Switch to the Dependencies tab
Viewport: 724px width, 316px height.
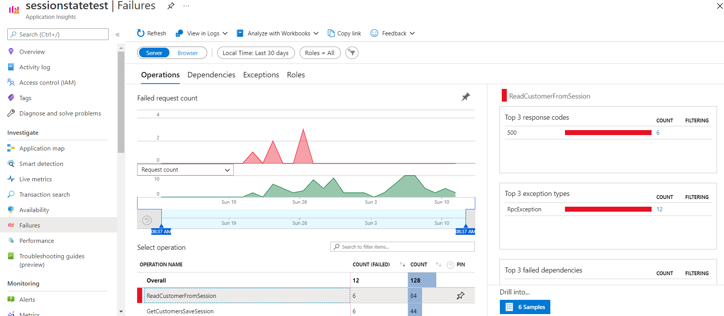tap(211, 75)
